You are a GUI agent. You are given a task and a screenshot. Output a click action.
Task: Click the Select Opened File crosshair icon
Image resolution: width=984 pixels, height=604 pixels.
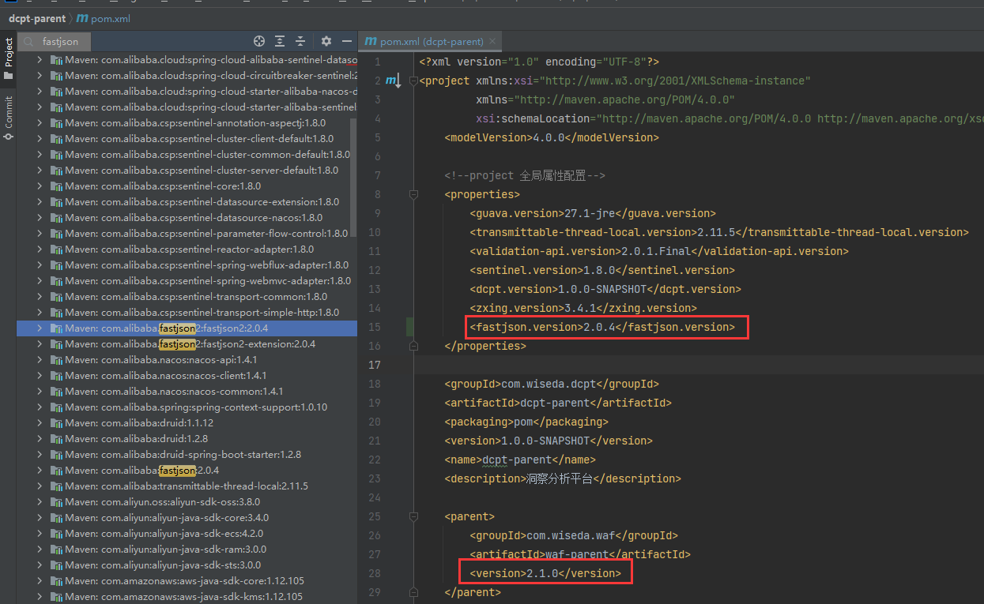(x=259, y=41)
